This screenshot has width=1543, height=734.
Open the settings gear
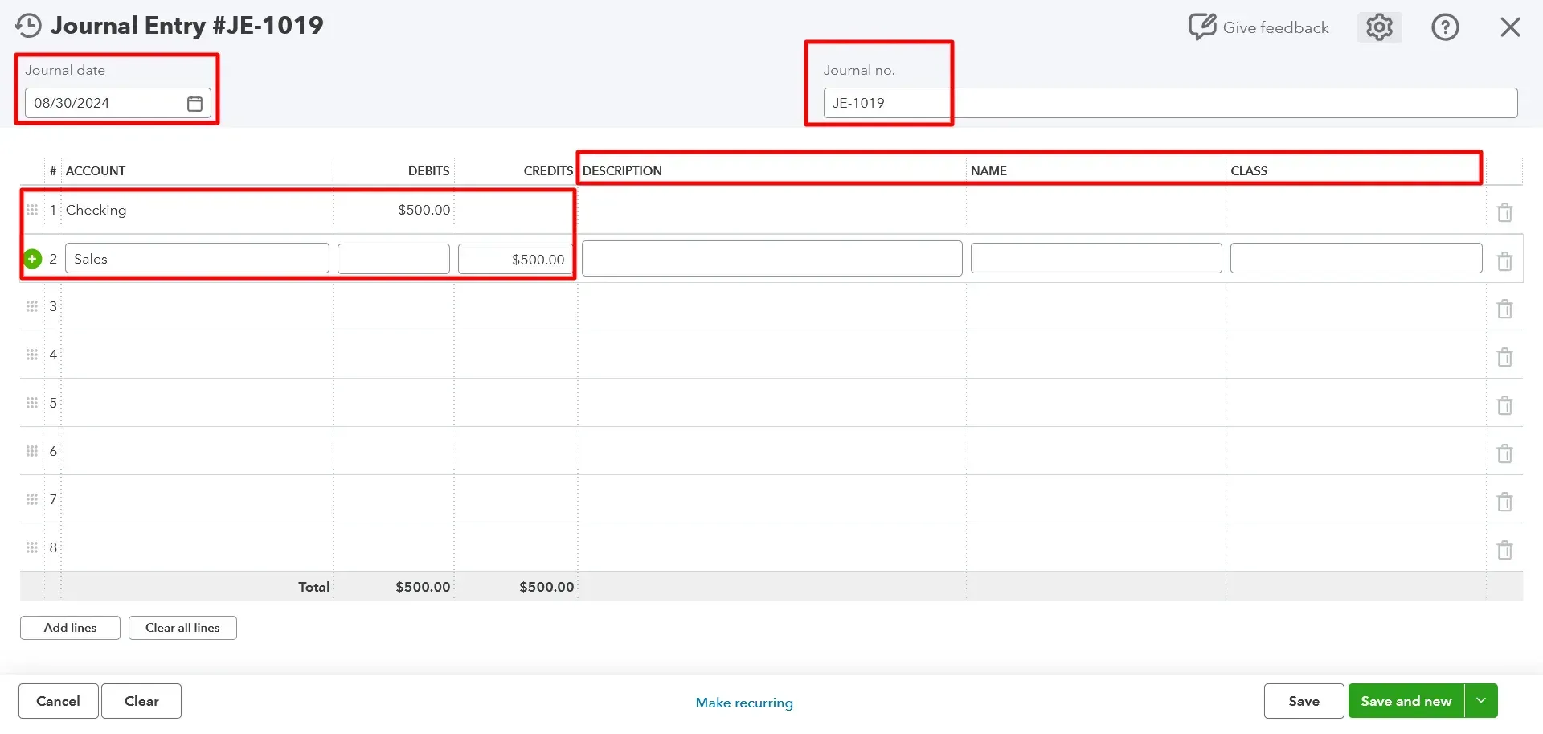(1379, 27)
